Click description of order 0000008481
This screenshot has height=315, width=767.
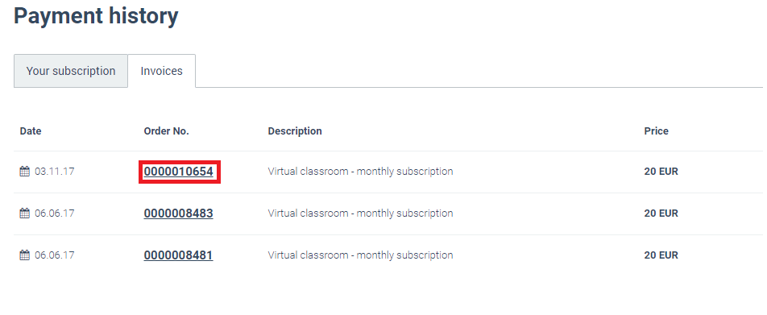[x=360, y=255]
